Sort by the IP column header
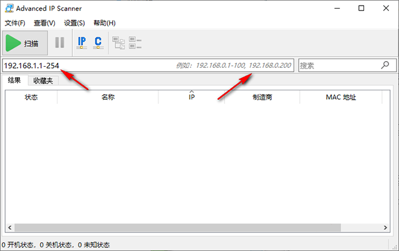This screenshot has height=251, width=399. (x=191, y=98)
